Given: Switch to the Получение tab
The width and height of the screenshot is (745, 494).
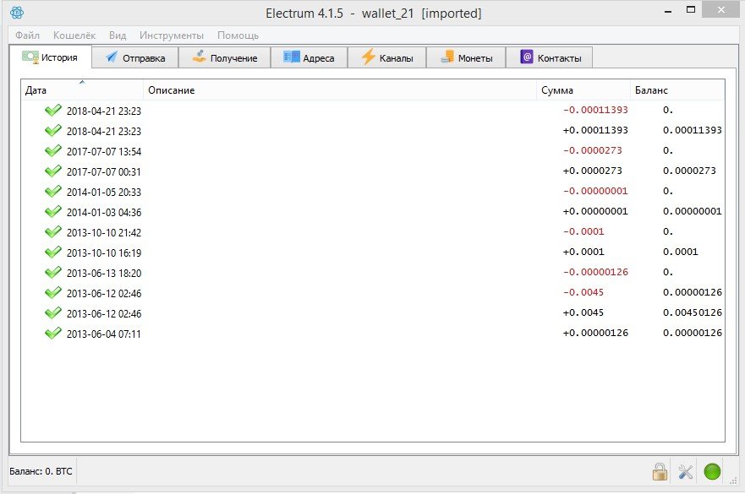Looking at the screenshot, I should coord(225,58).
